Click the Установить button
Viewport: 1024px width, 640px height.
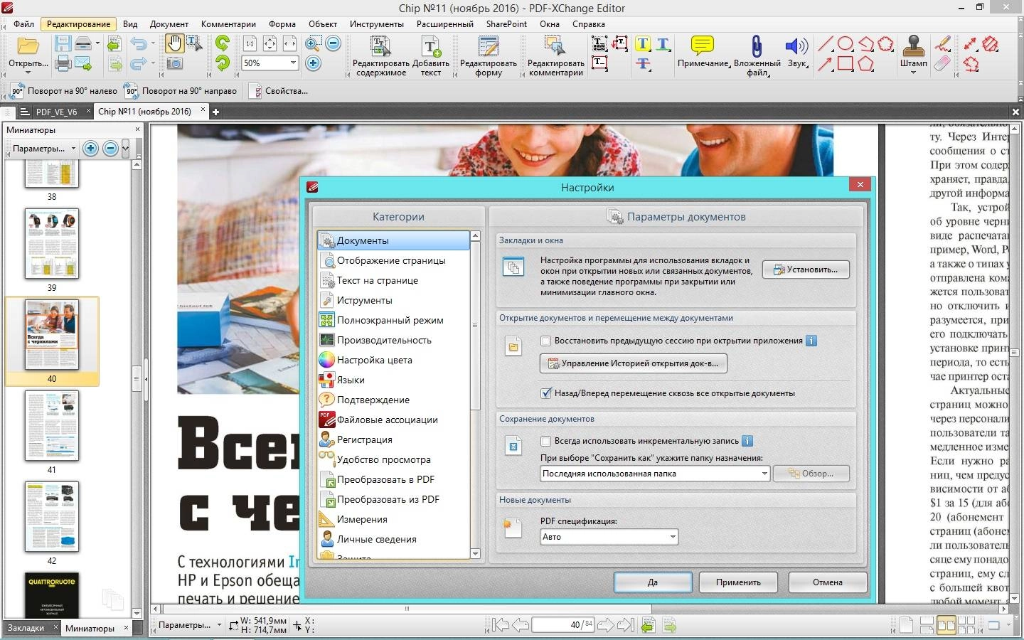(806, 270)
